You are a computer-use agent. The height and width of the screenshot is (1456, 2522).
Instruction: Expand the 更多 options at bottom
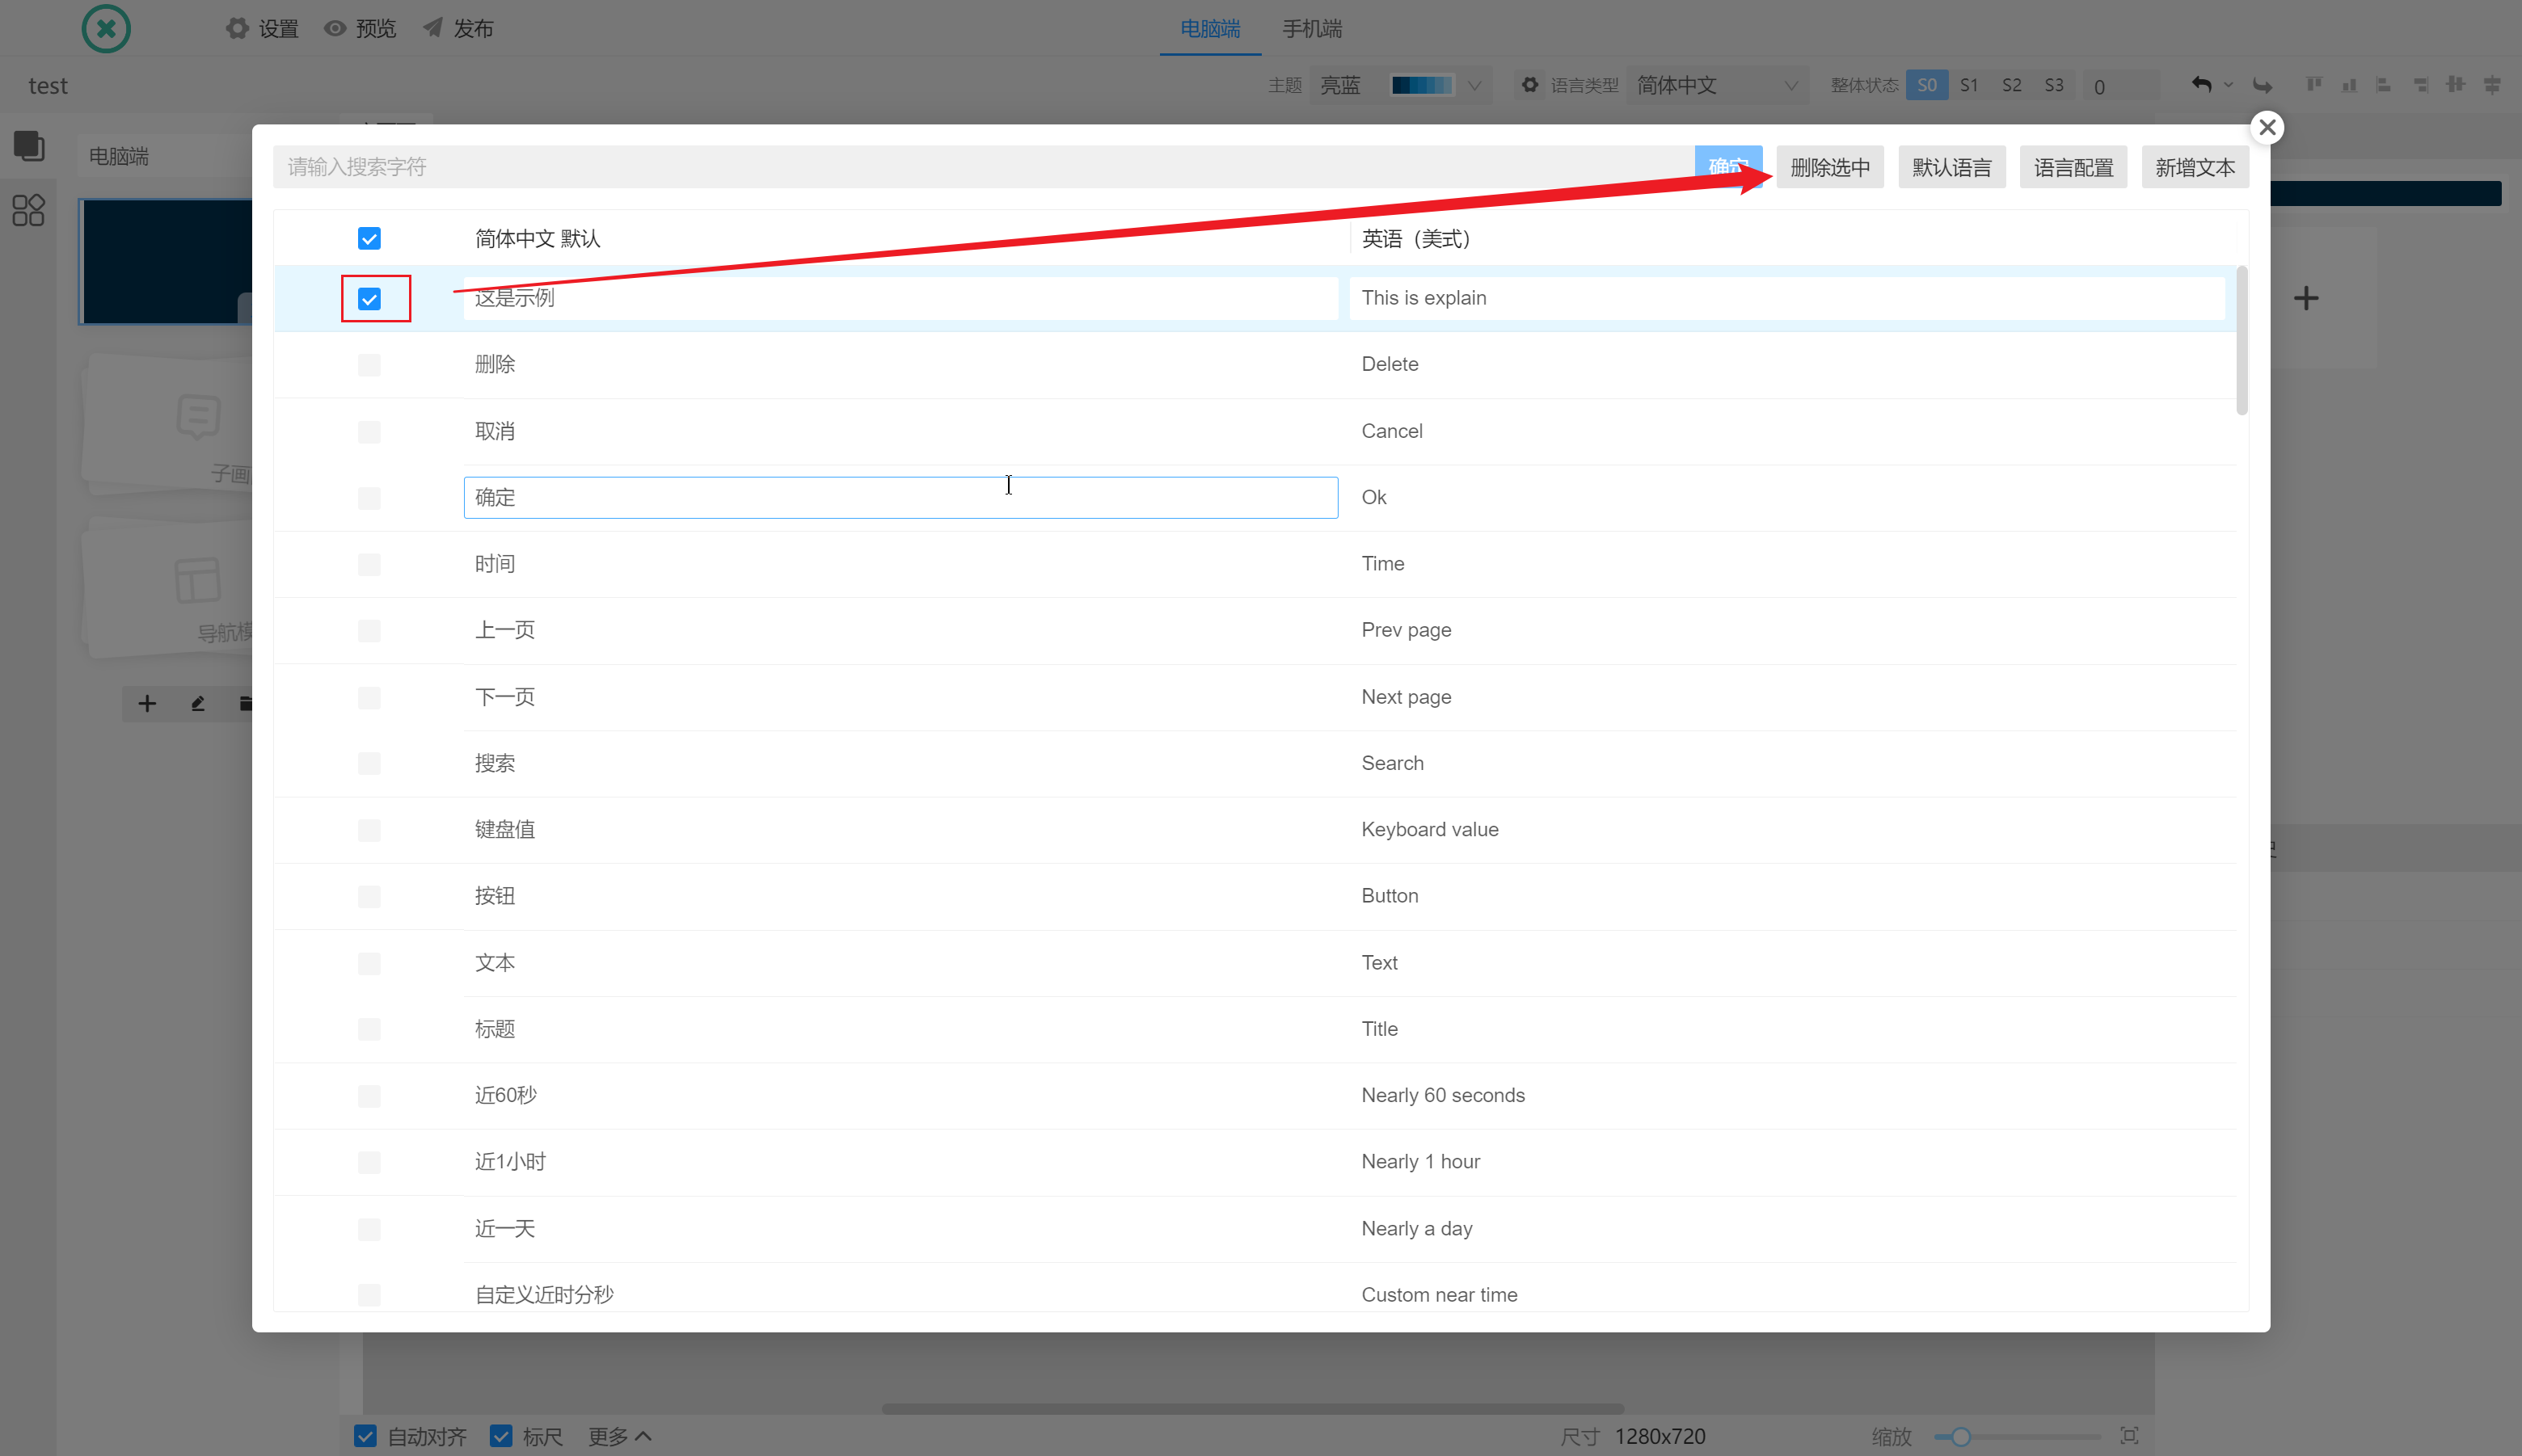coord(620,1436)
